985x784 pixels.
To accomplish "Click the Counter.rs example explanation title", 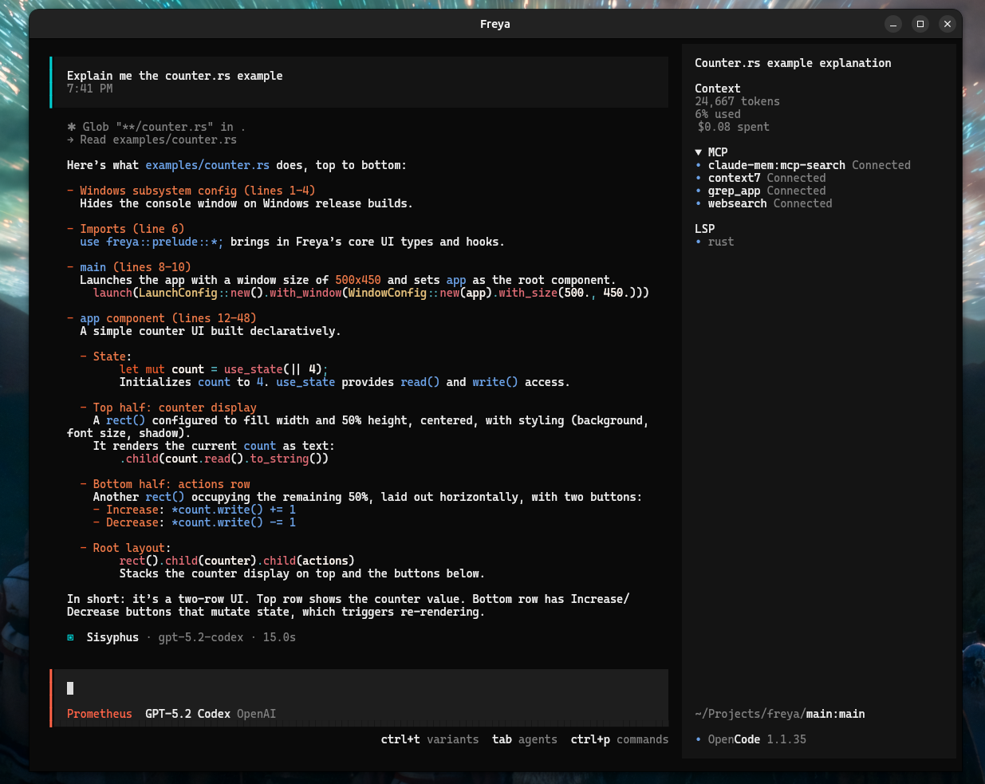I will (793, 63).
